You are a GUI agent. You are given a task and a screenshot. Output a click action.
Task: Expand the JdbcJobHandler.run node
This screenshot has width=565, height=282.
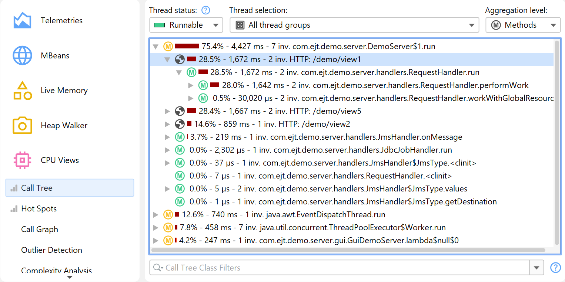pyautogui.click(x=168, y=150)
